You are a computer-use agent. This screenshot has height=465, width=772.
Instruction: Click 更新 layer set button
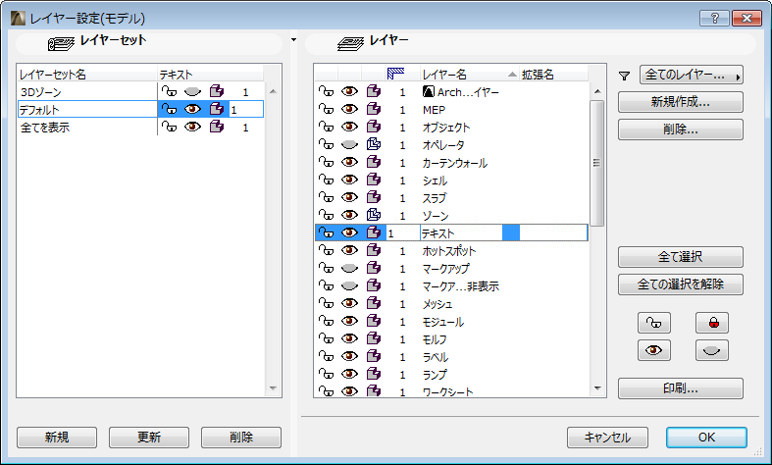(149, 437)
